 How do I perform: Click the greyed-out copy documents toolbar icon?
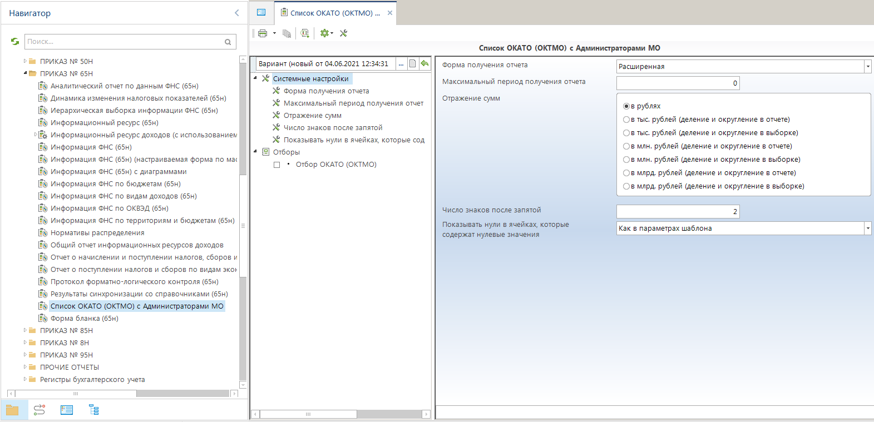(287, 33)
